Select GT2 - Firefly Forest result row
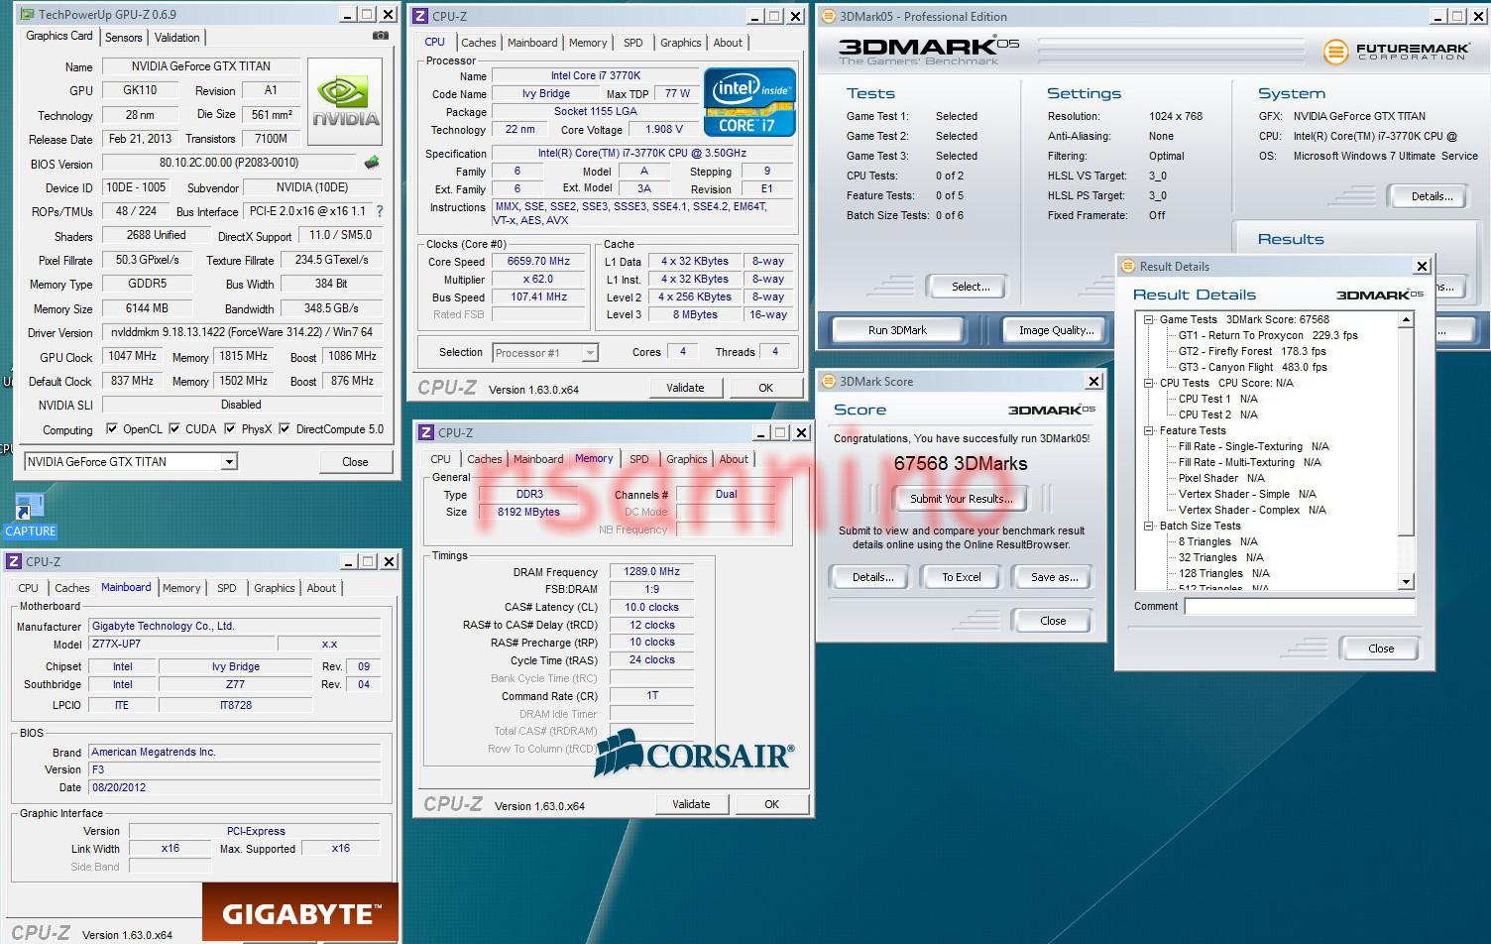Screen dimensions: 1491x944 (1251, 351)
